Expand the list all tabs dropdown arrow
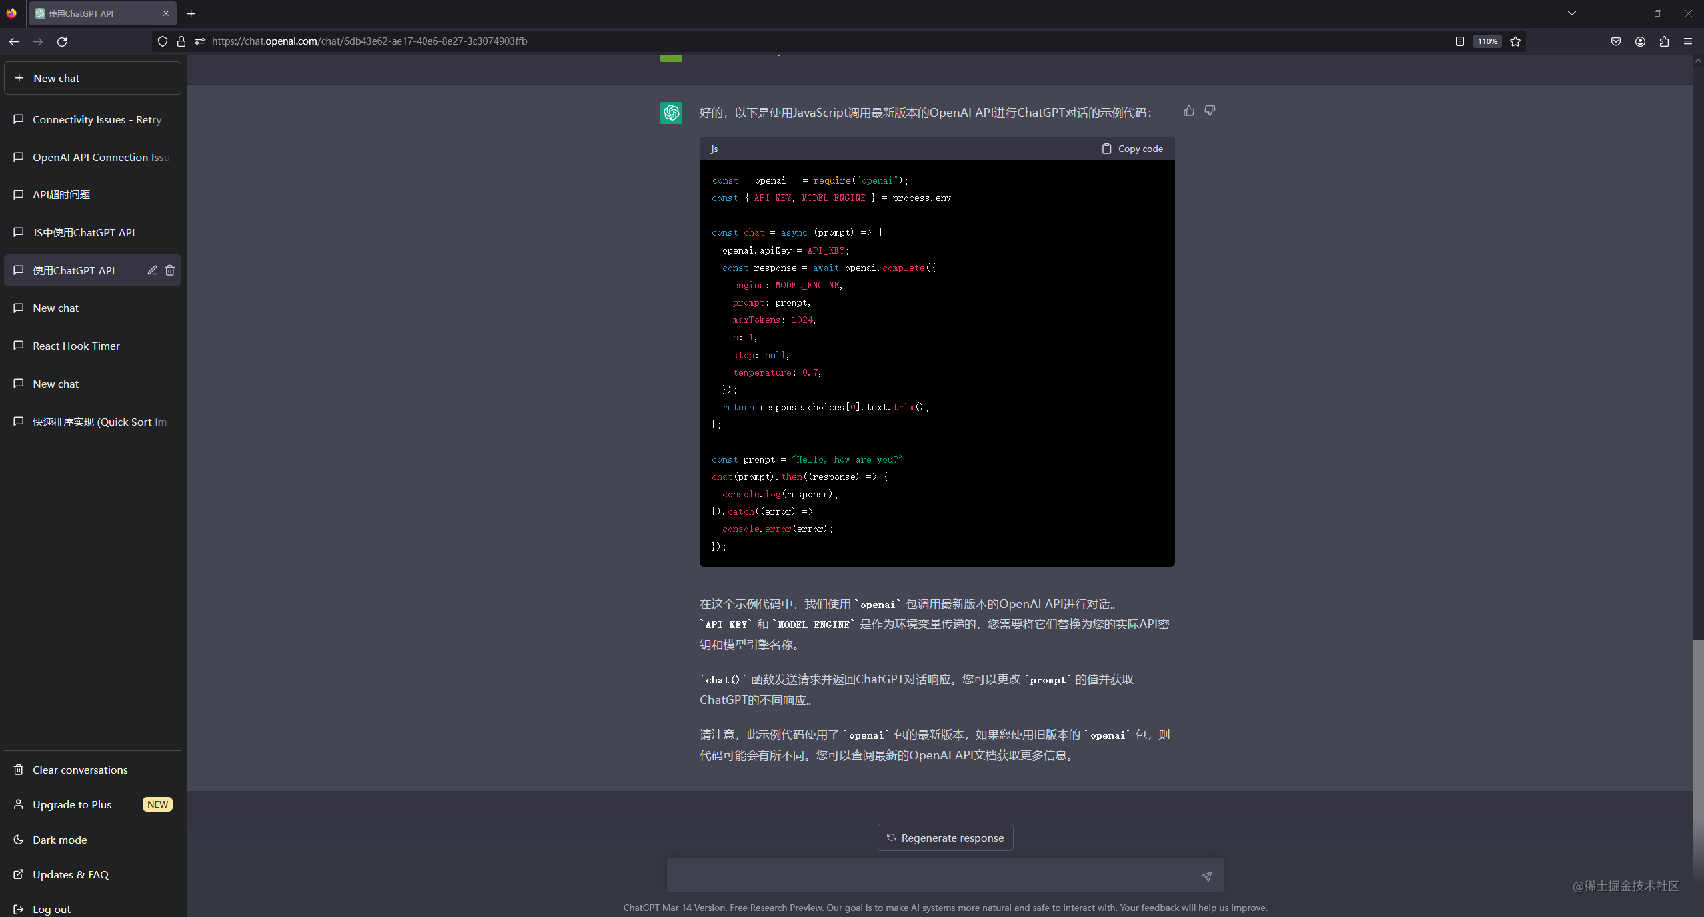The image size is (1704, 917). pyautogui.click(x=1572, y=13)
